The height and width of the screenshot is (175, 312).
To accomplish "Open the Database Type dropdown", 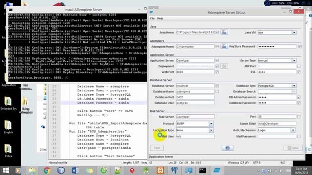I will click(294, 86).
